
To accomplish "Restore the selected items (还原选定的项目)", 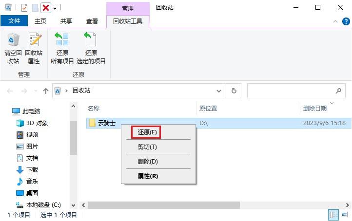I will coord(91,48).
